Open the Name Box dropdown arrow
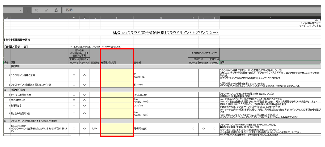Image resolution: width=325 pixels, height=147 pixels. tap(20, 10)
